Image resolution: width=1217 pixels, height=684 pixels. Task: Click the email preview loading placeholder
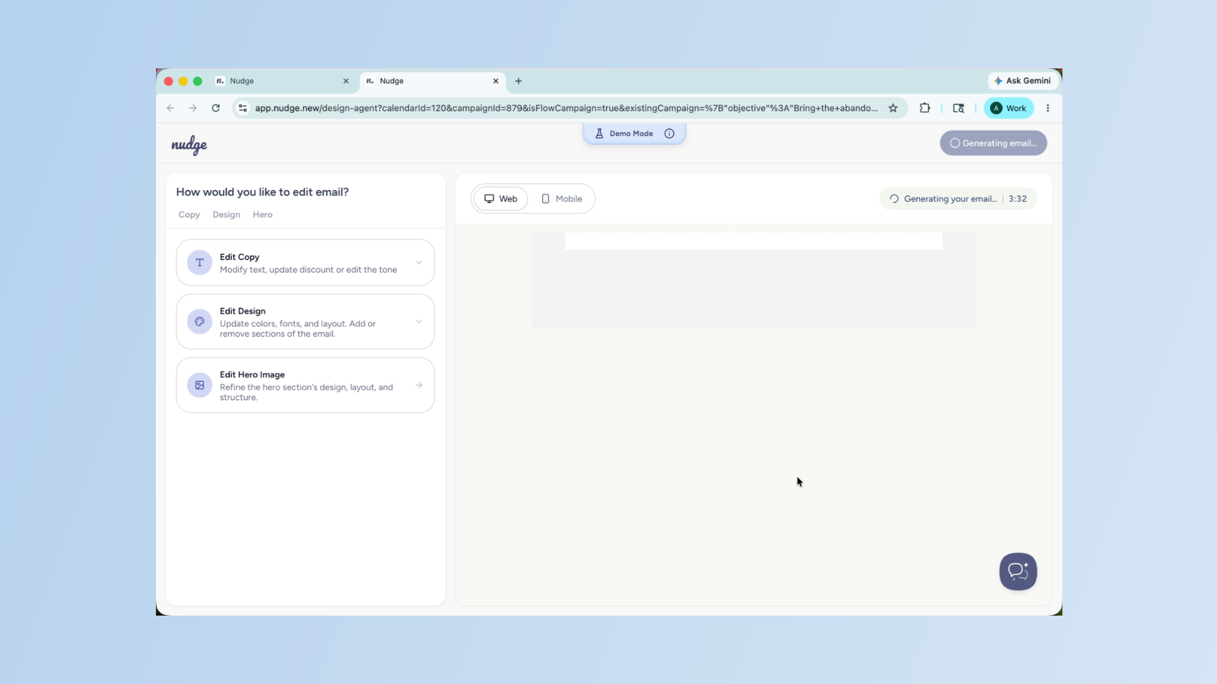754,279
